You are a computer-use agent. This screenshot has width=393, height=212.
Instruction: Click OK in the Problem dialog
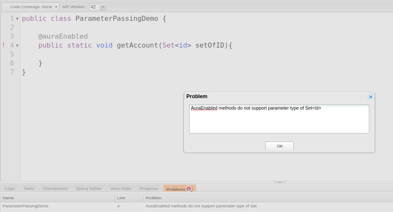click(x=279, y=146)
